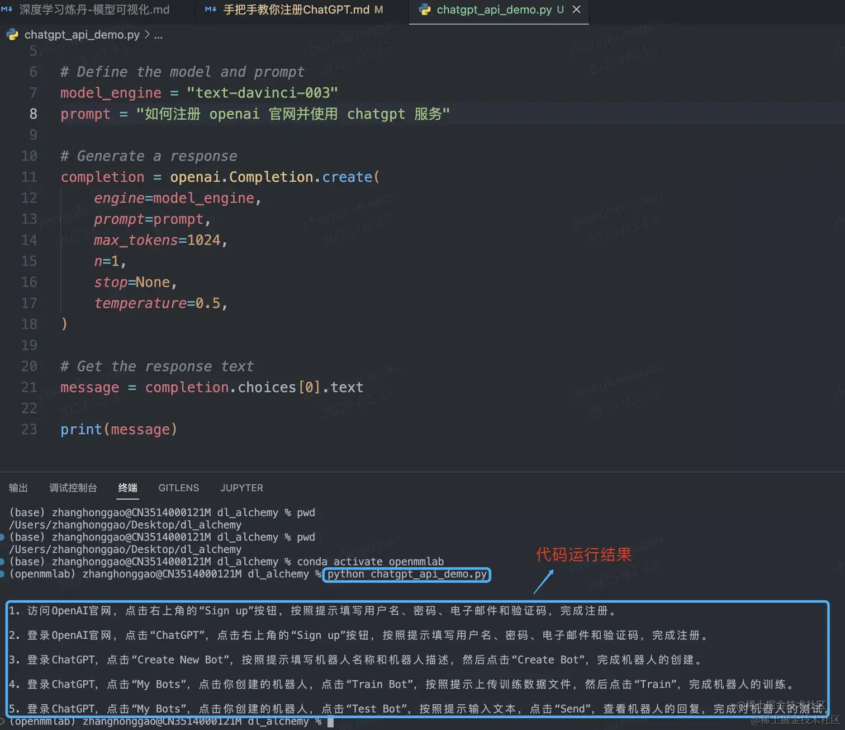Viewport: 845px width, 730px height.
Task: Close the chatgpt_api_demo.py tab
Action: 576,10
